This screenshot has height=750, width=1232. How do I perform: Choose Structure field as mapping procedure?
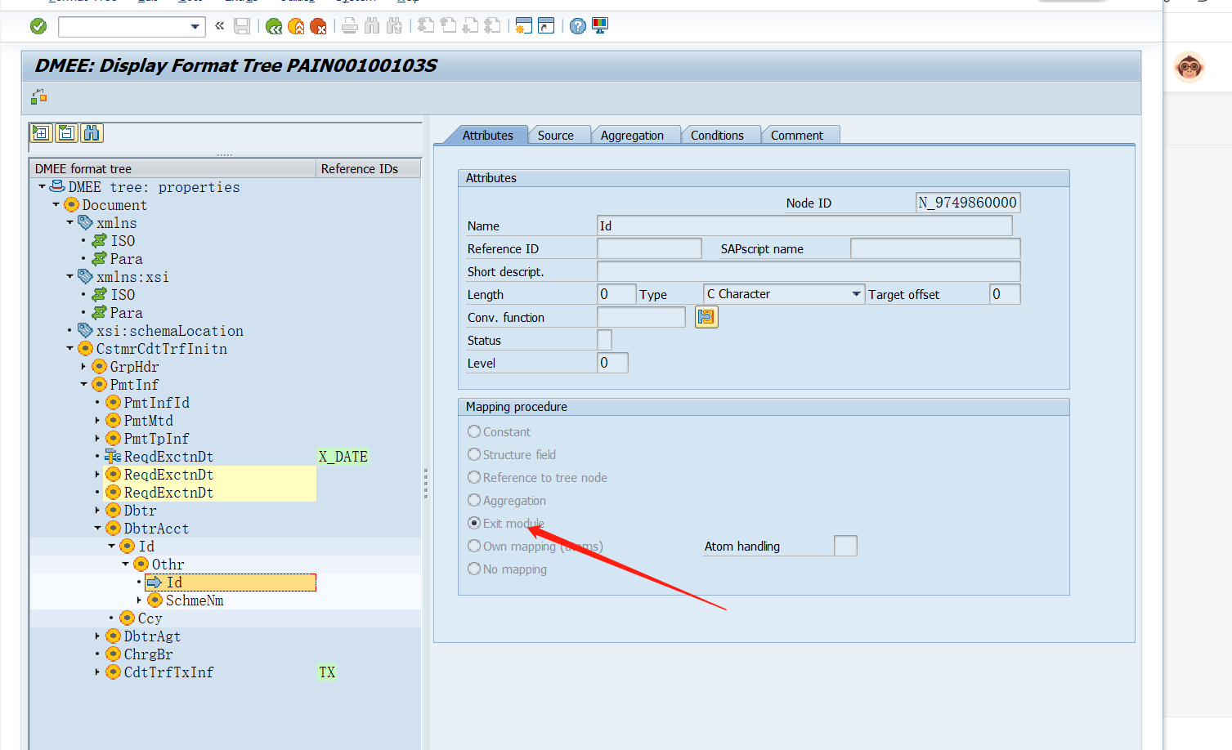(x=474, y=454)
